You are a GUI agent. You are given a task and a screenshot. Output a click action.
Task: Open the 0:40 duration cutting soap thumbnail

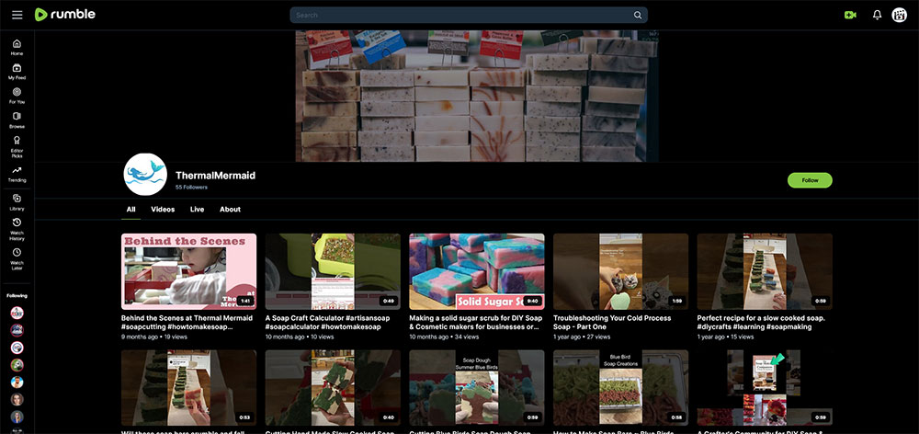pyautogui.click(x=333, y=388)
